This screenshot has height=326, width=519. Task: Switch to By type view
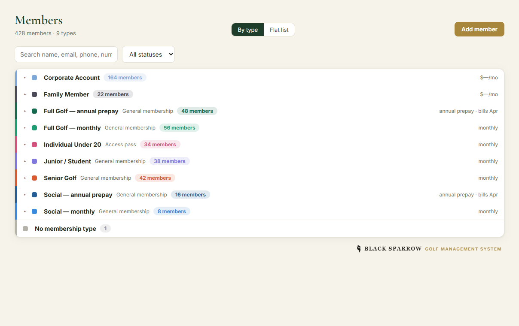point(247,30)
